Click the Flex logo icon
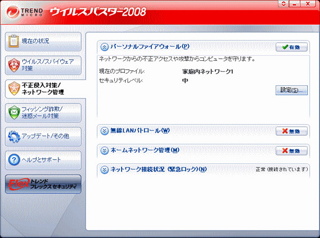The width and height of the screenshot is (320, 238). [19, 184]
